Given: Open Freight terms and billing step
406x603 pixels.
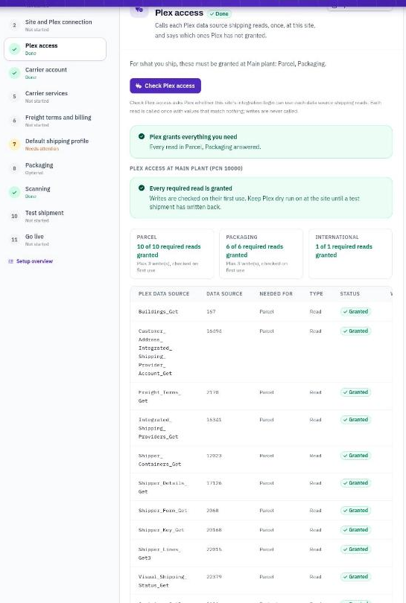Looking at the screenshot, I should point(55,121).
